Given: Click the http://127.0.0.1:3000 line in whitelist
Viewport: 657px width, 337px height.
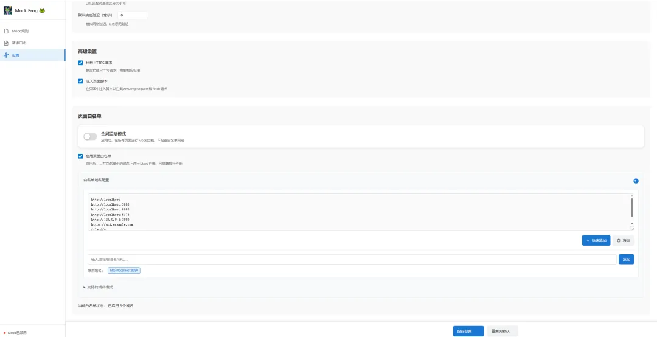Looking at the screenshot, I should point(111,220).
